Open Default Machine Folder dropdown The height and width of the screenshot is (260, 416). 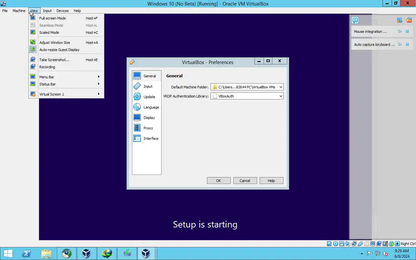click(247, 87)
